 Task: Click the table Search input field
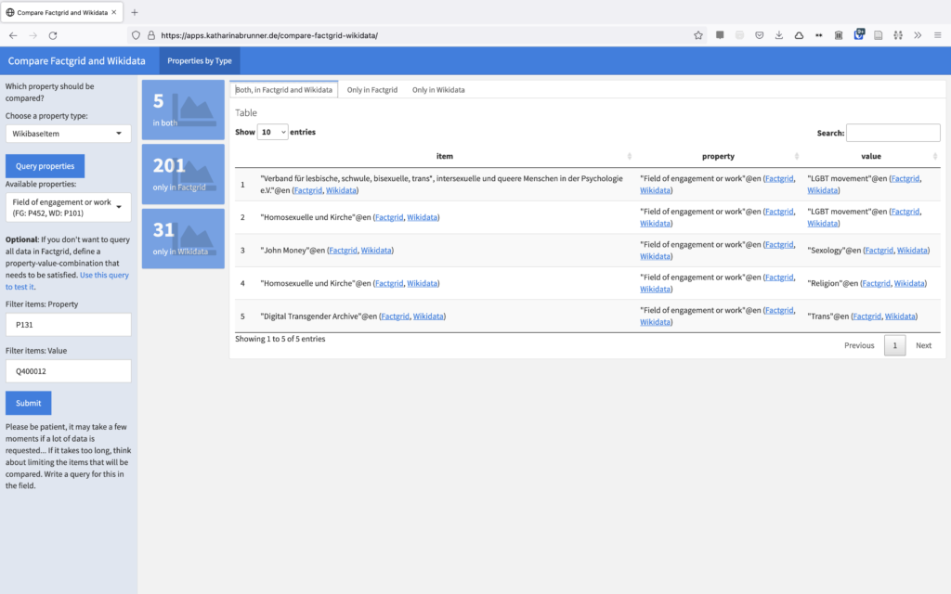892,133
